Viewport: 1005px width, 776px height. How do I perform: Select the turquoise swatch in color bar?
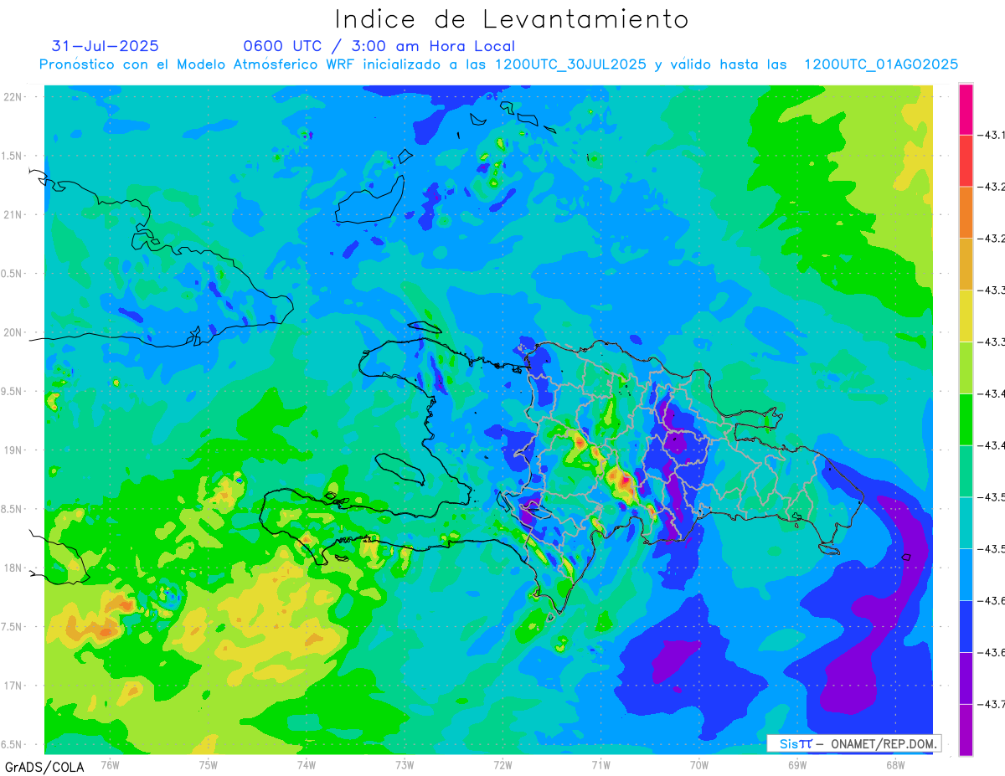point(966,523)
